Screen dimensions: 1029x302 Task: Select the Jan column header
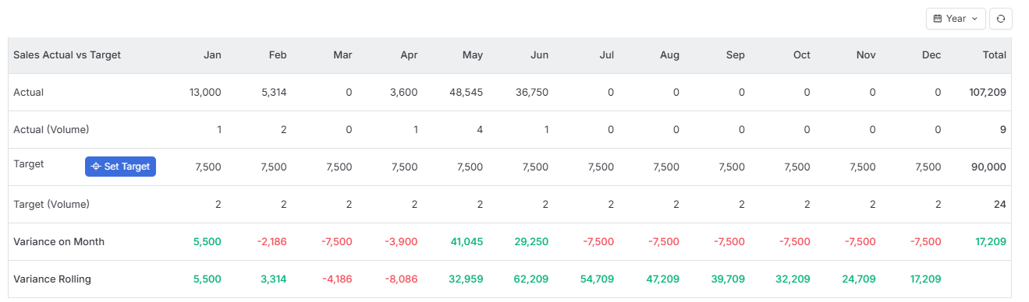coord(212,55)
